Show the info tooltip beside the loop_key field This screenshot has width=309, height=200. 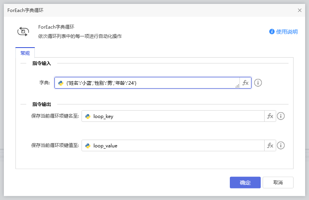point(281,116)
